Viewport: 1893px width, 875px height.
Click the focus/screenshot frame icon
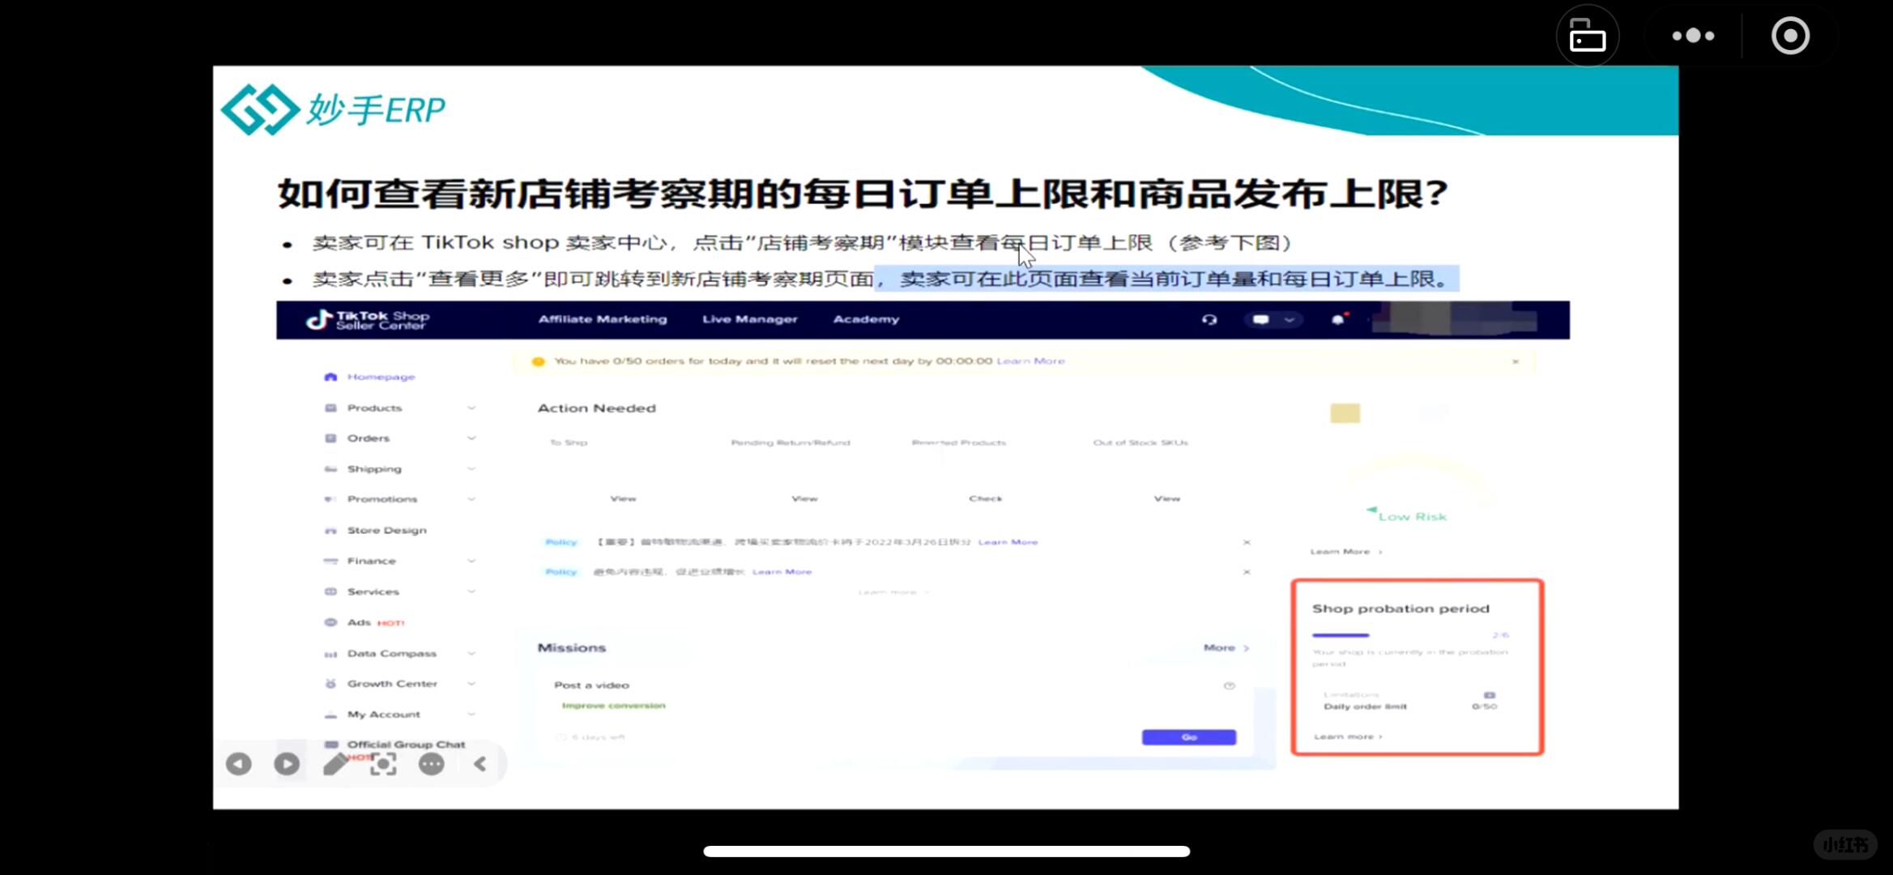point(383,763)
